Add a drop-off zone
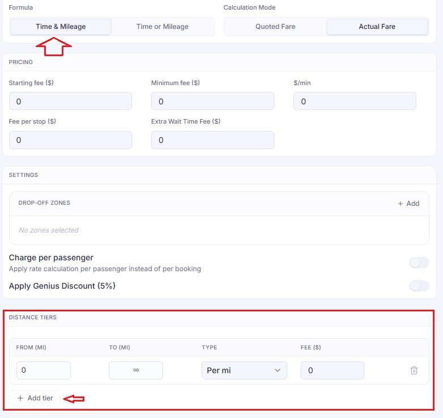Viewport: 443px width, 418px height. pos(408,204)
